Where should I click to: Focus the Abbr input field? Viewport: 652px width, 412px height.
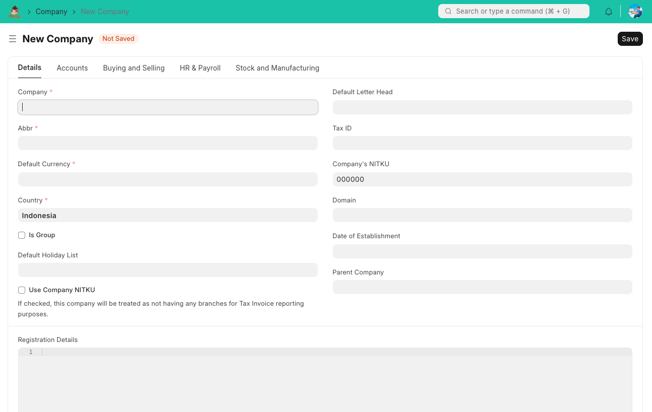(x=167, y=143)
